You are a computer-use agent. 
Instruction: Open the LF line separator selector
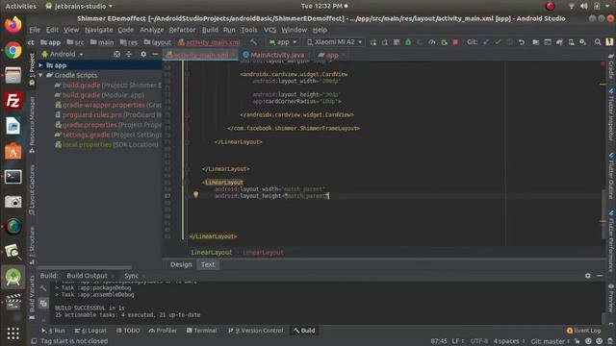458,341
